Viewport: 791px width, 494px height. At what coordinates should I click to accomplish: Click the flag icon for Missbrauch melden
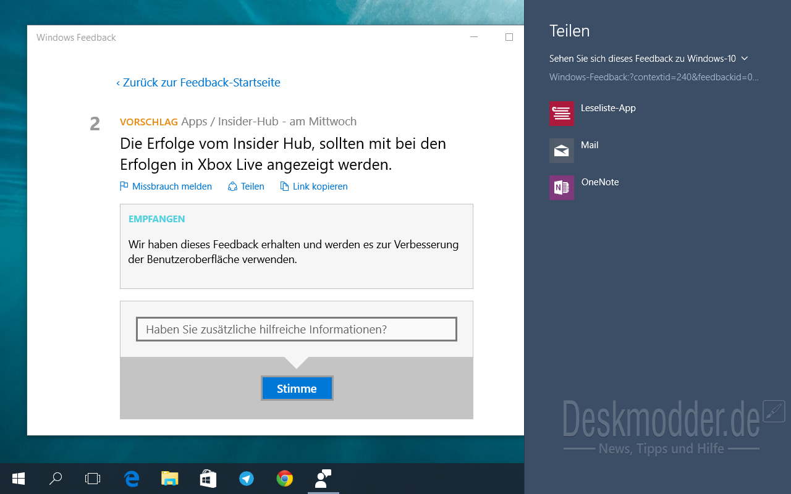(x=124, y=186)
